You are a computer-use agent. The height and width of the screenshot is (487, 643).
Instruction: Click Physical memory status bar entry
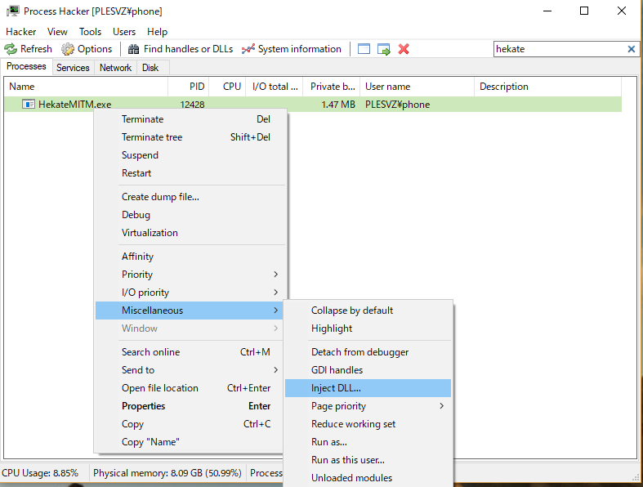(x=167, y=473)
